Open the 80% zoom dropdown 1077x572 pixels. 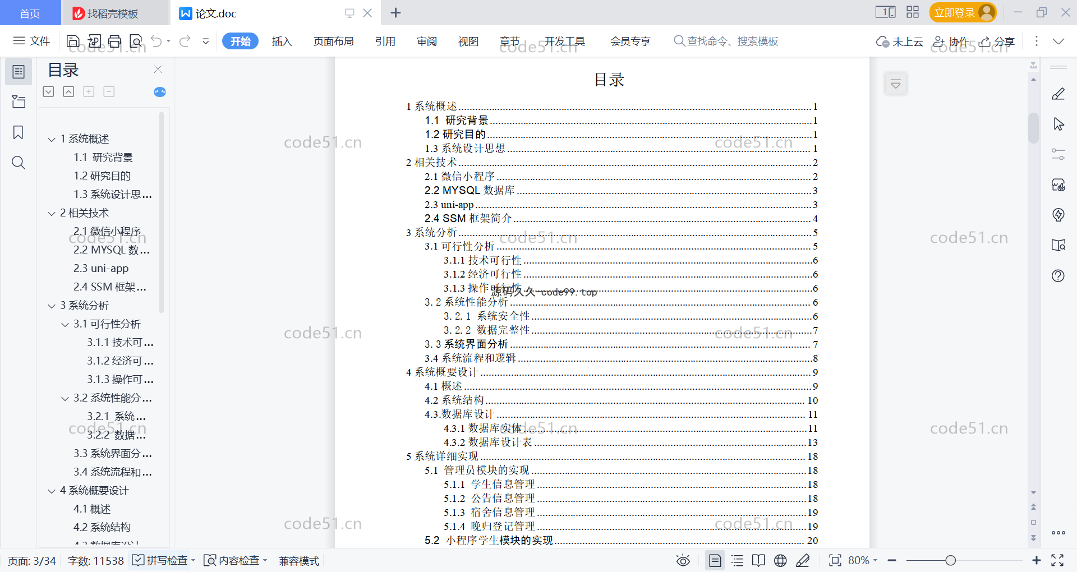[x=863, y=561]
